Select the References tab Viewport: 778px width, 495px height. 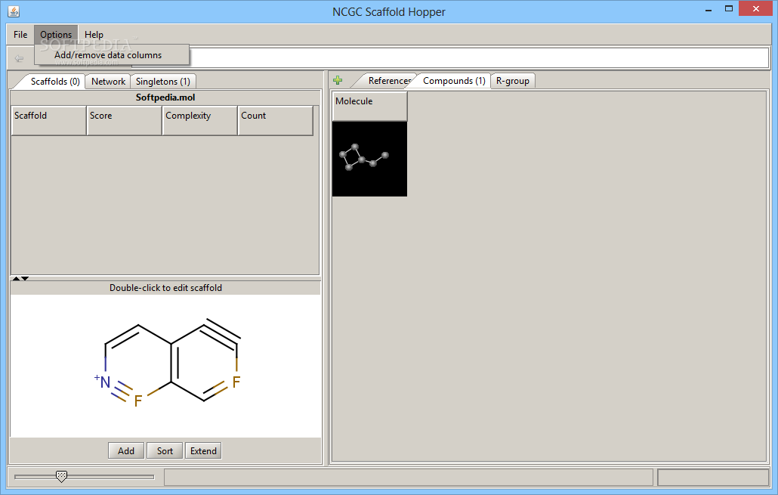(x=387, y=80)
